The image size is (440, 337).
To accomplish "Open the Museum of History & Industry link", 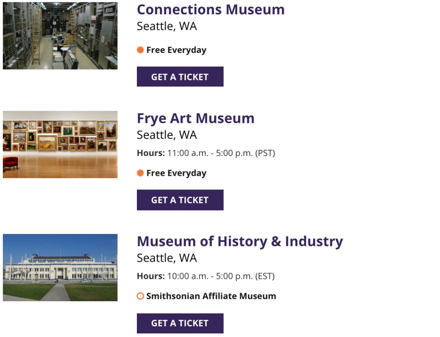I will coord(240,241).
